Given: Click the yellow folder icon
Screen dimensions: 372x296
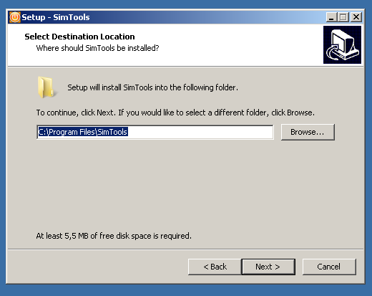Looking at the screenshot, I should (46, 87).
